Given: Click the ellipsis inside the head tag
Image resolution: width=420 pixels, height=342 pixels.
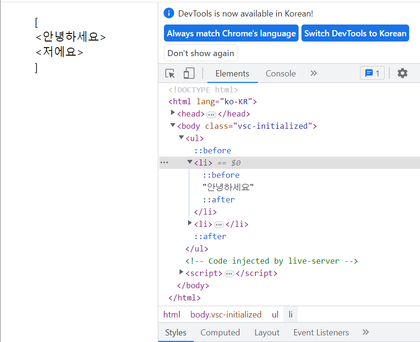Looking at the screenshot, I should [x=211, y=115].
